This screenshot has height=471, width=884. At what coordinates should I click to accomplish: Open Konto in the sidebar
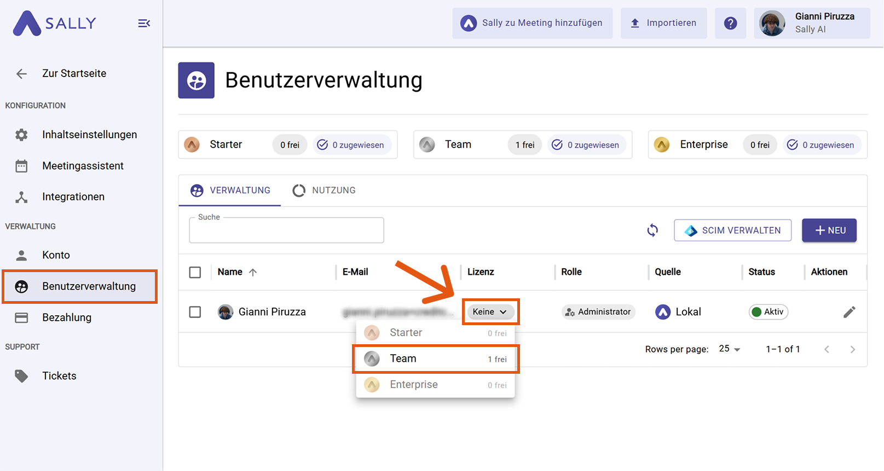(x=81, y=255)
